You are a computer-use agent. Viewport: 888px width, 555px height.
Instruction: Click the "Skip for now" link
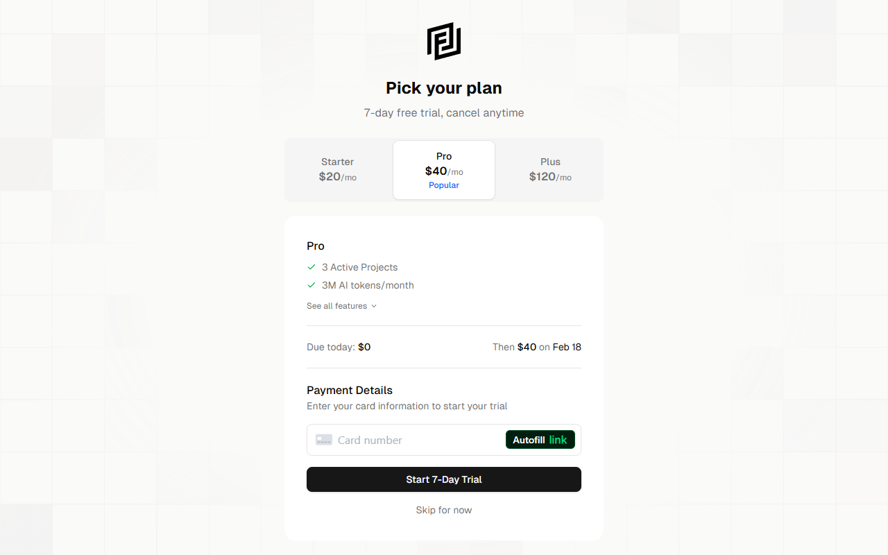444,510
